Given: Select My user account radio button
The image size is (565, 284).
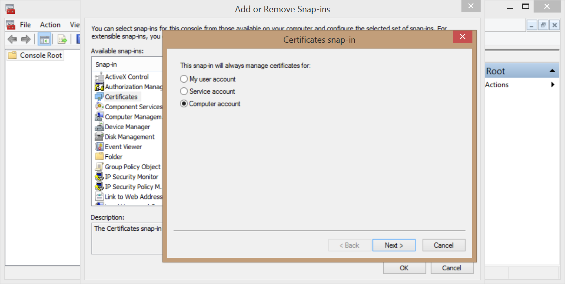Looking at the screenshot, I should click(184, 79).
